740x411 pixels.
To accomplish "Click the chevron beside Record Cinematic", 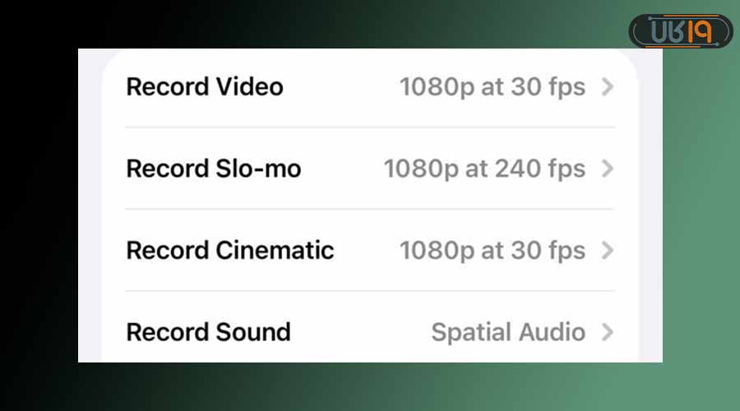I will (608, 250).
